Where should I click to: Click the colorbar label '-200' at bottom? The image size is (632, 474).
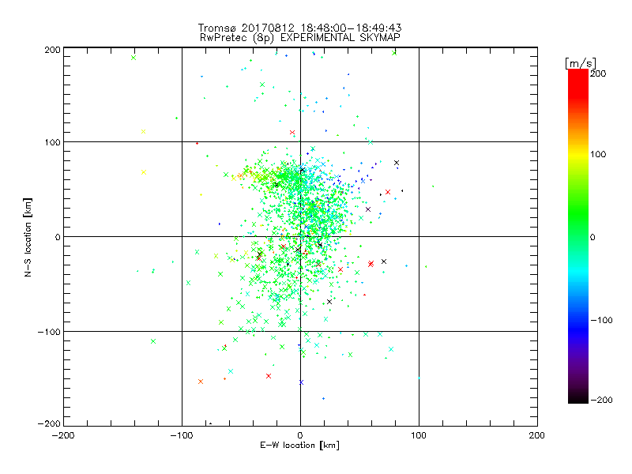(601, 400)
